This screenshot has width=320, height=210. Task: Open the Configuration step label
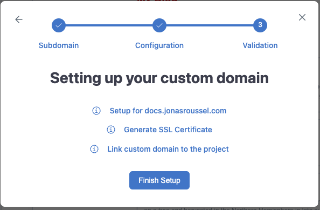coord(159,45)
